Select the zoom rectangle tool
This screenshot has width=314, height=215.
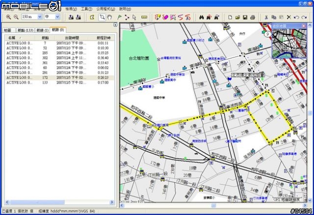pos(102,17)
